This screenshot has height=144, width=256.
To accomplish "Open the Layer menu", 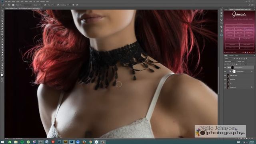I will 18,2.
